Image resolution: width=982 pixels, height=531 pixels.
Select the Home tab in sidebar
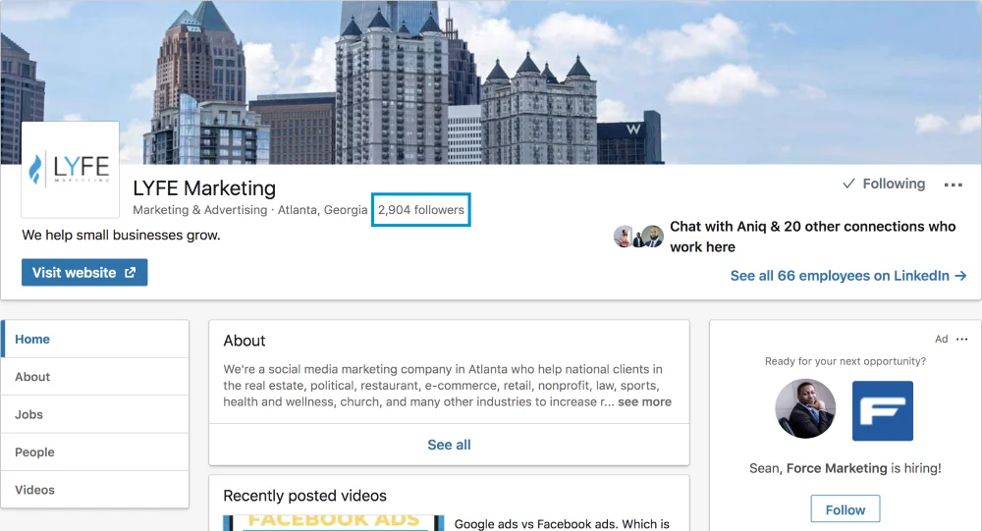coord(95,339)
